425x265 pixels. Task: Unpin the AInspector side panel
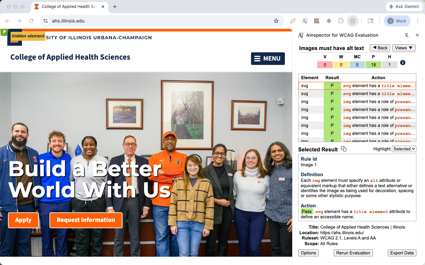point(406,35)
